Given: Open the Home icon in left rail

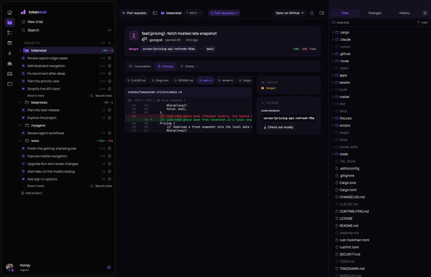Looking at the screenshot, I should [10, 12].
